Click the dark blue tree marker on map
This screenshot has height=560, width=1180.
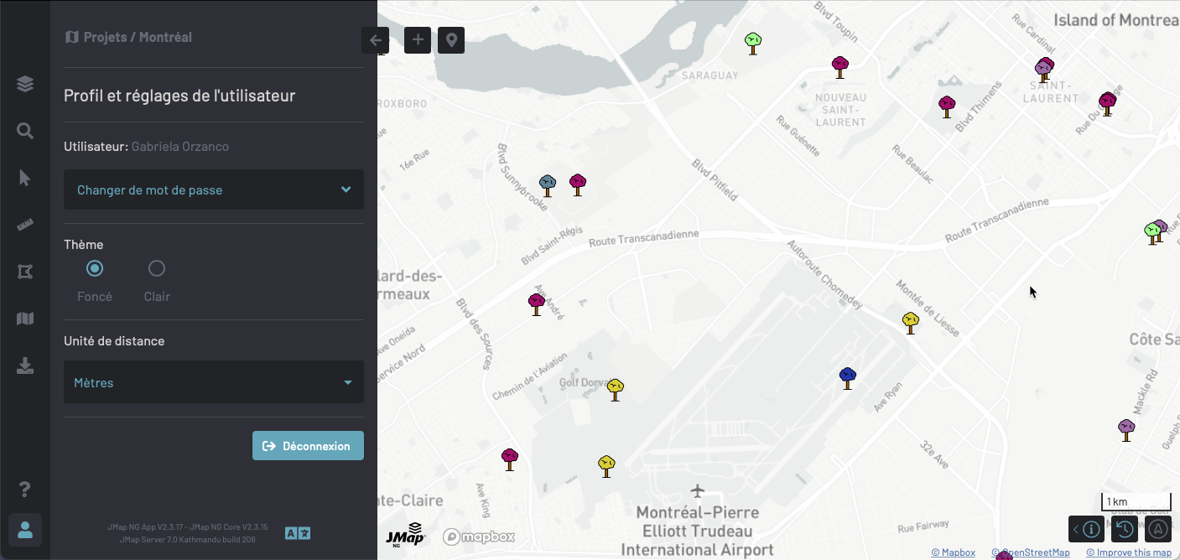(848, 377)
